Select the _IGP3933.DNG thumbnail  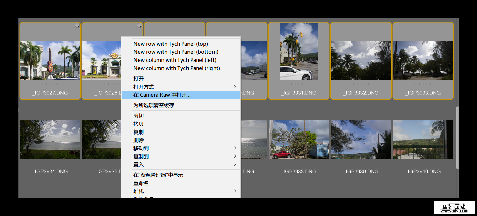423,61
